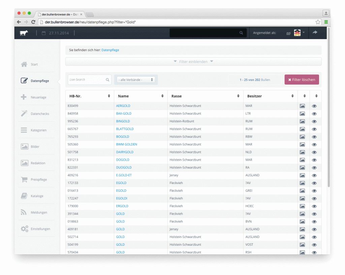Click the browser bookmark star icon

(318, 22)
